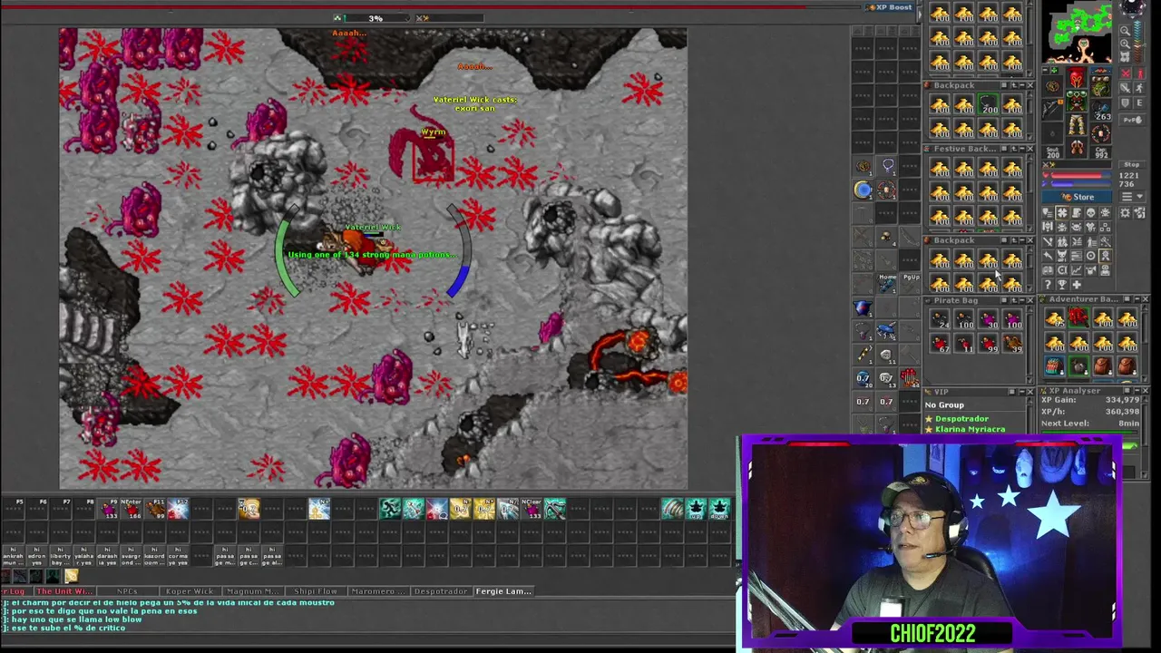Select Klarina Myriacra in VIP list
The height and width of the screenshot is (653, 1161).
[971, 429]
